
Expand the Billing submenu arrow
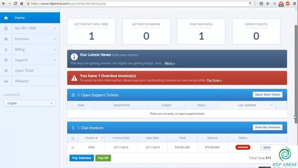(x=54, y=50)
